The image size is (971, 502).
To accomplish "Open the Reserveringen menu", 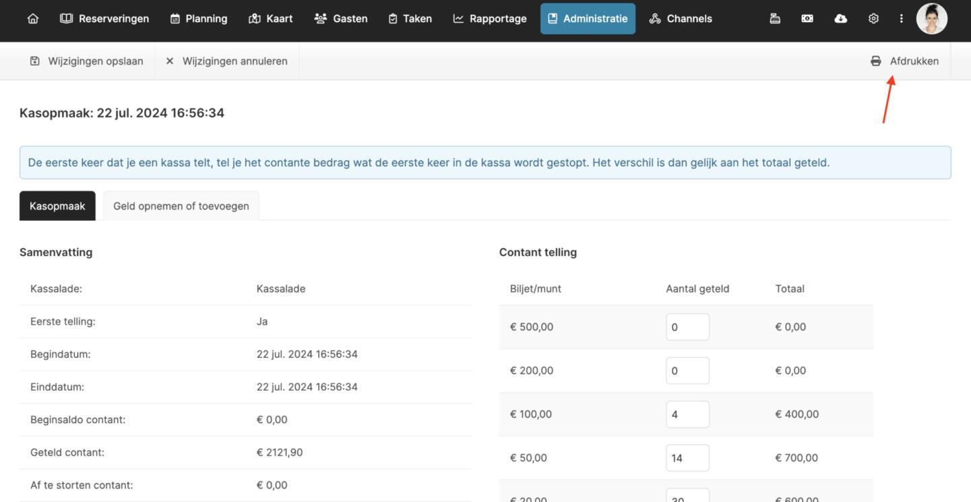I will click(104, 19).
